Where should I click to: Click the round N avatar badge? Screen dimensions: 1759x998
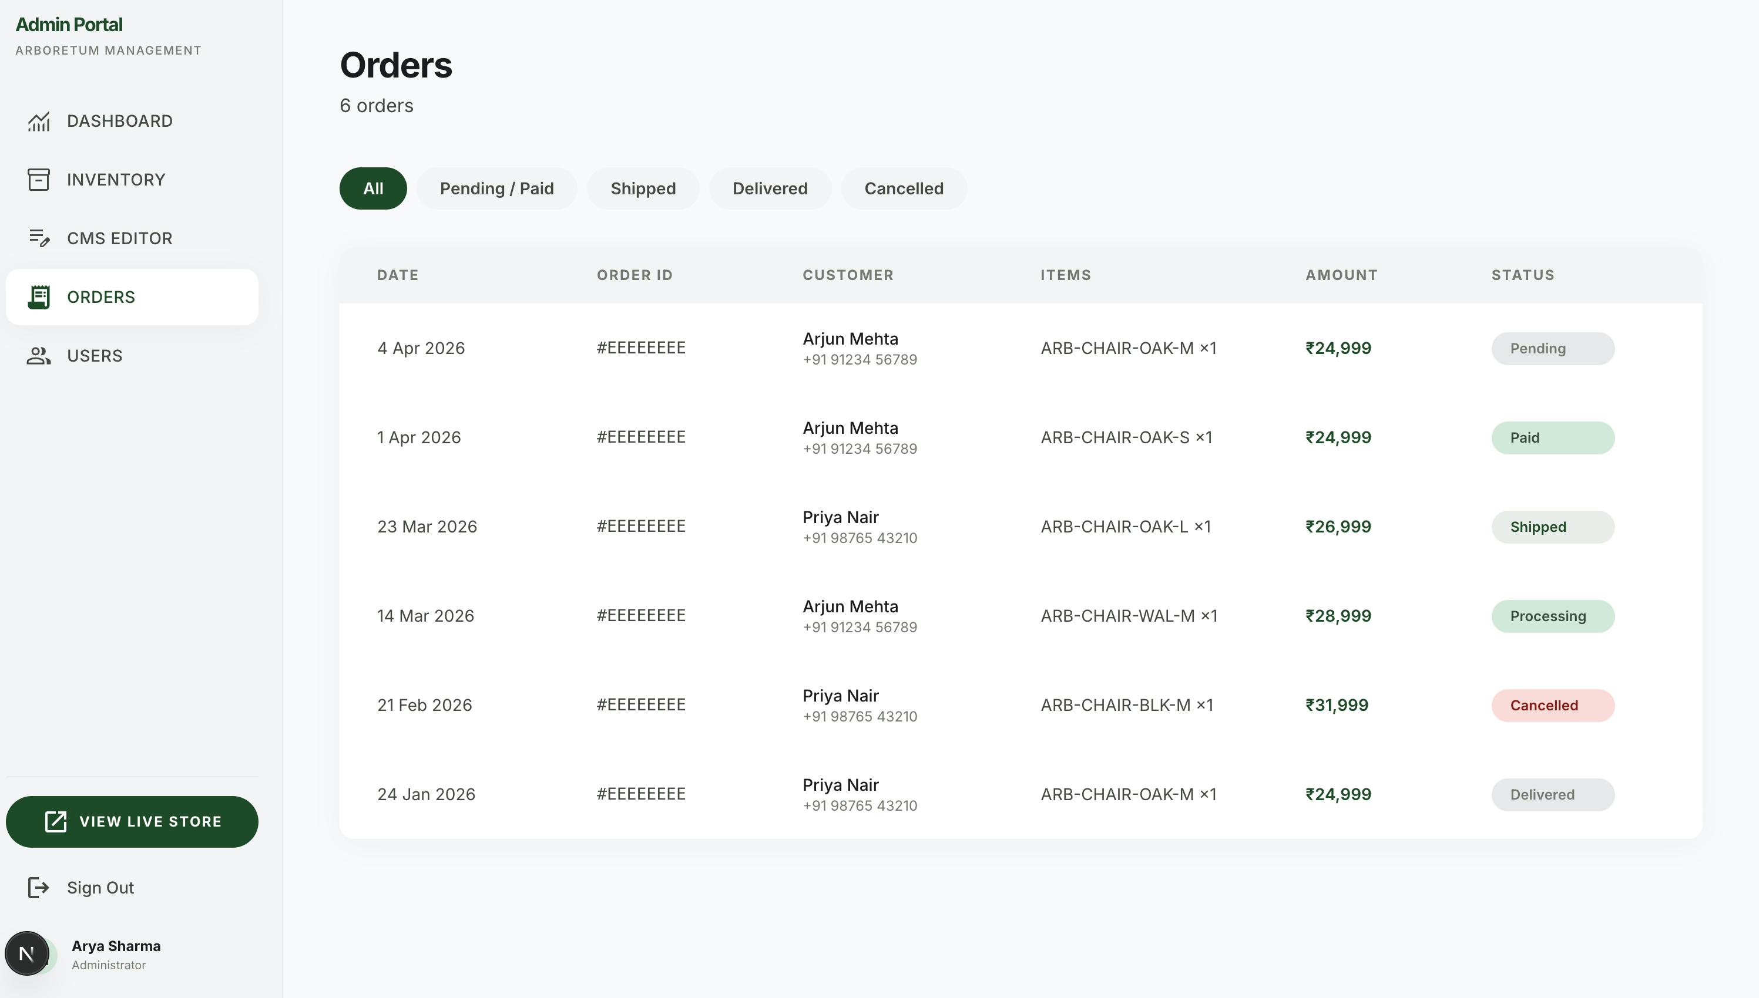point(27,953)
